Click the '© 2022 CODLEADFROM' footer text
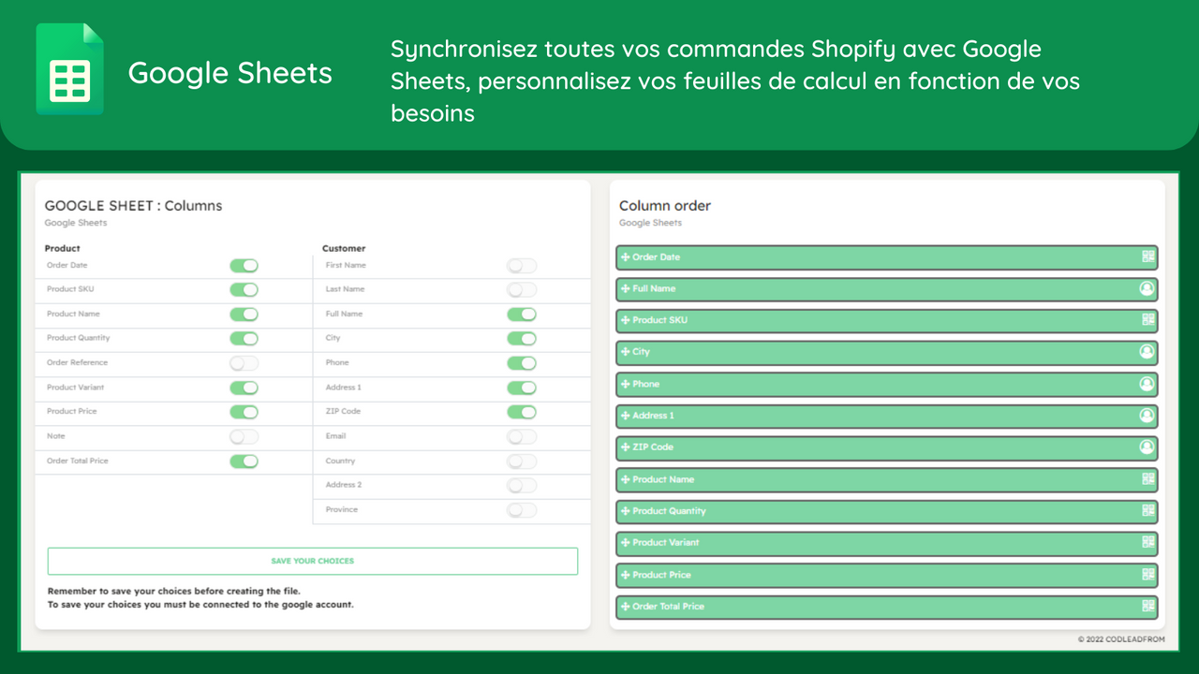 pos(1121,639)
